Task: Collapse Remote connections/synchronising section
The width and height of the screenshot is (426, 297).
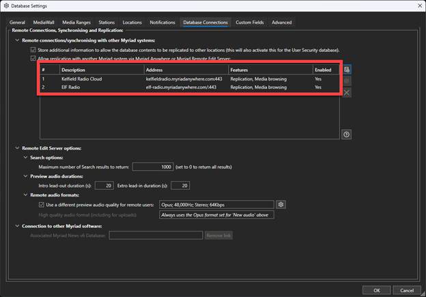Action: tap(17, 40)
